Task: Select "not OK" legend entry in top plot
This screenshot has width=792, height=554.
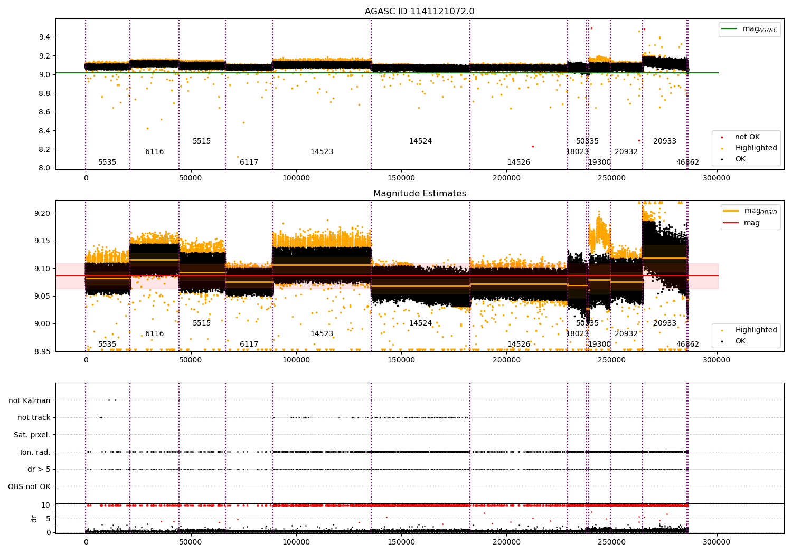Action: pyautogui.click(x=740, y=137)
